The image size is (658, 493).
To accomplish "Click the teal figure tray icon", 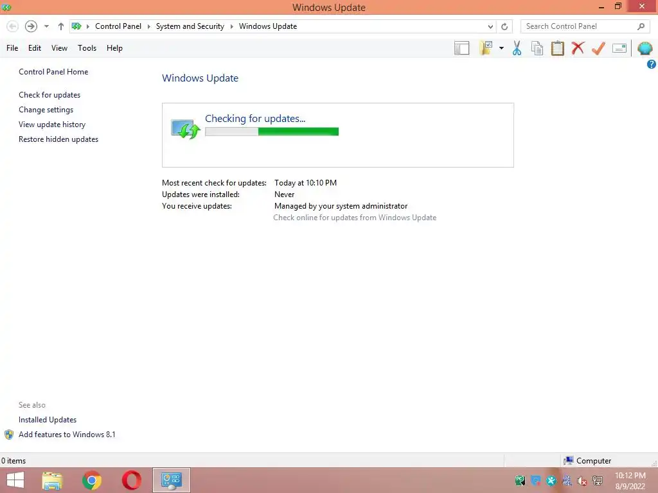I will click(x=551, y=480).
